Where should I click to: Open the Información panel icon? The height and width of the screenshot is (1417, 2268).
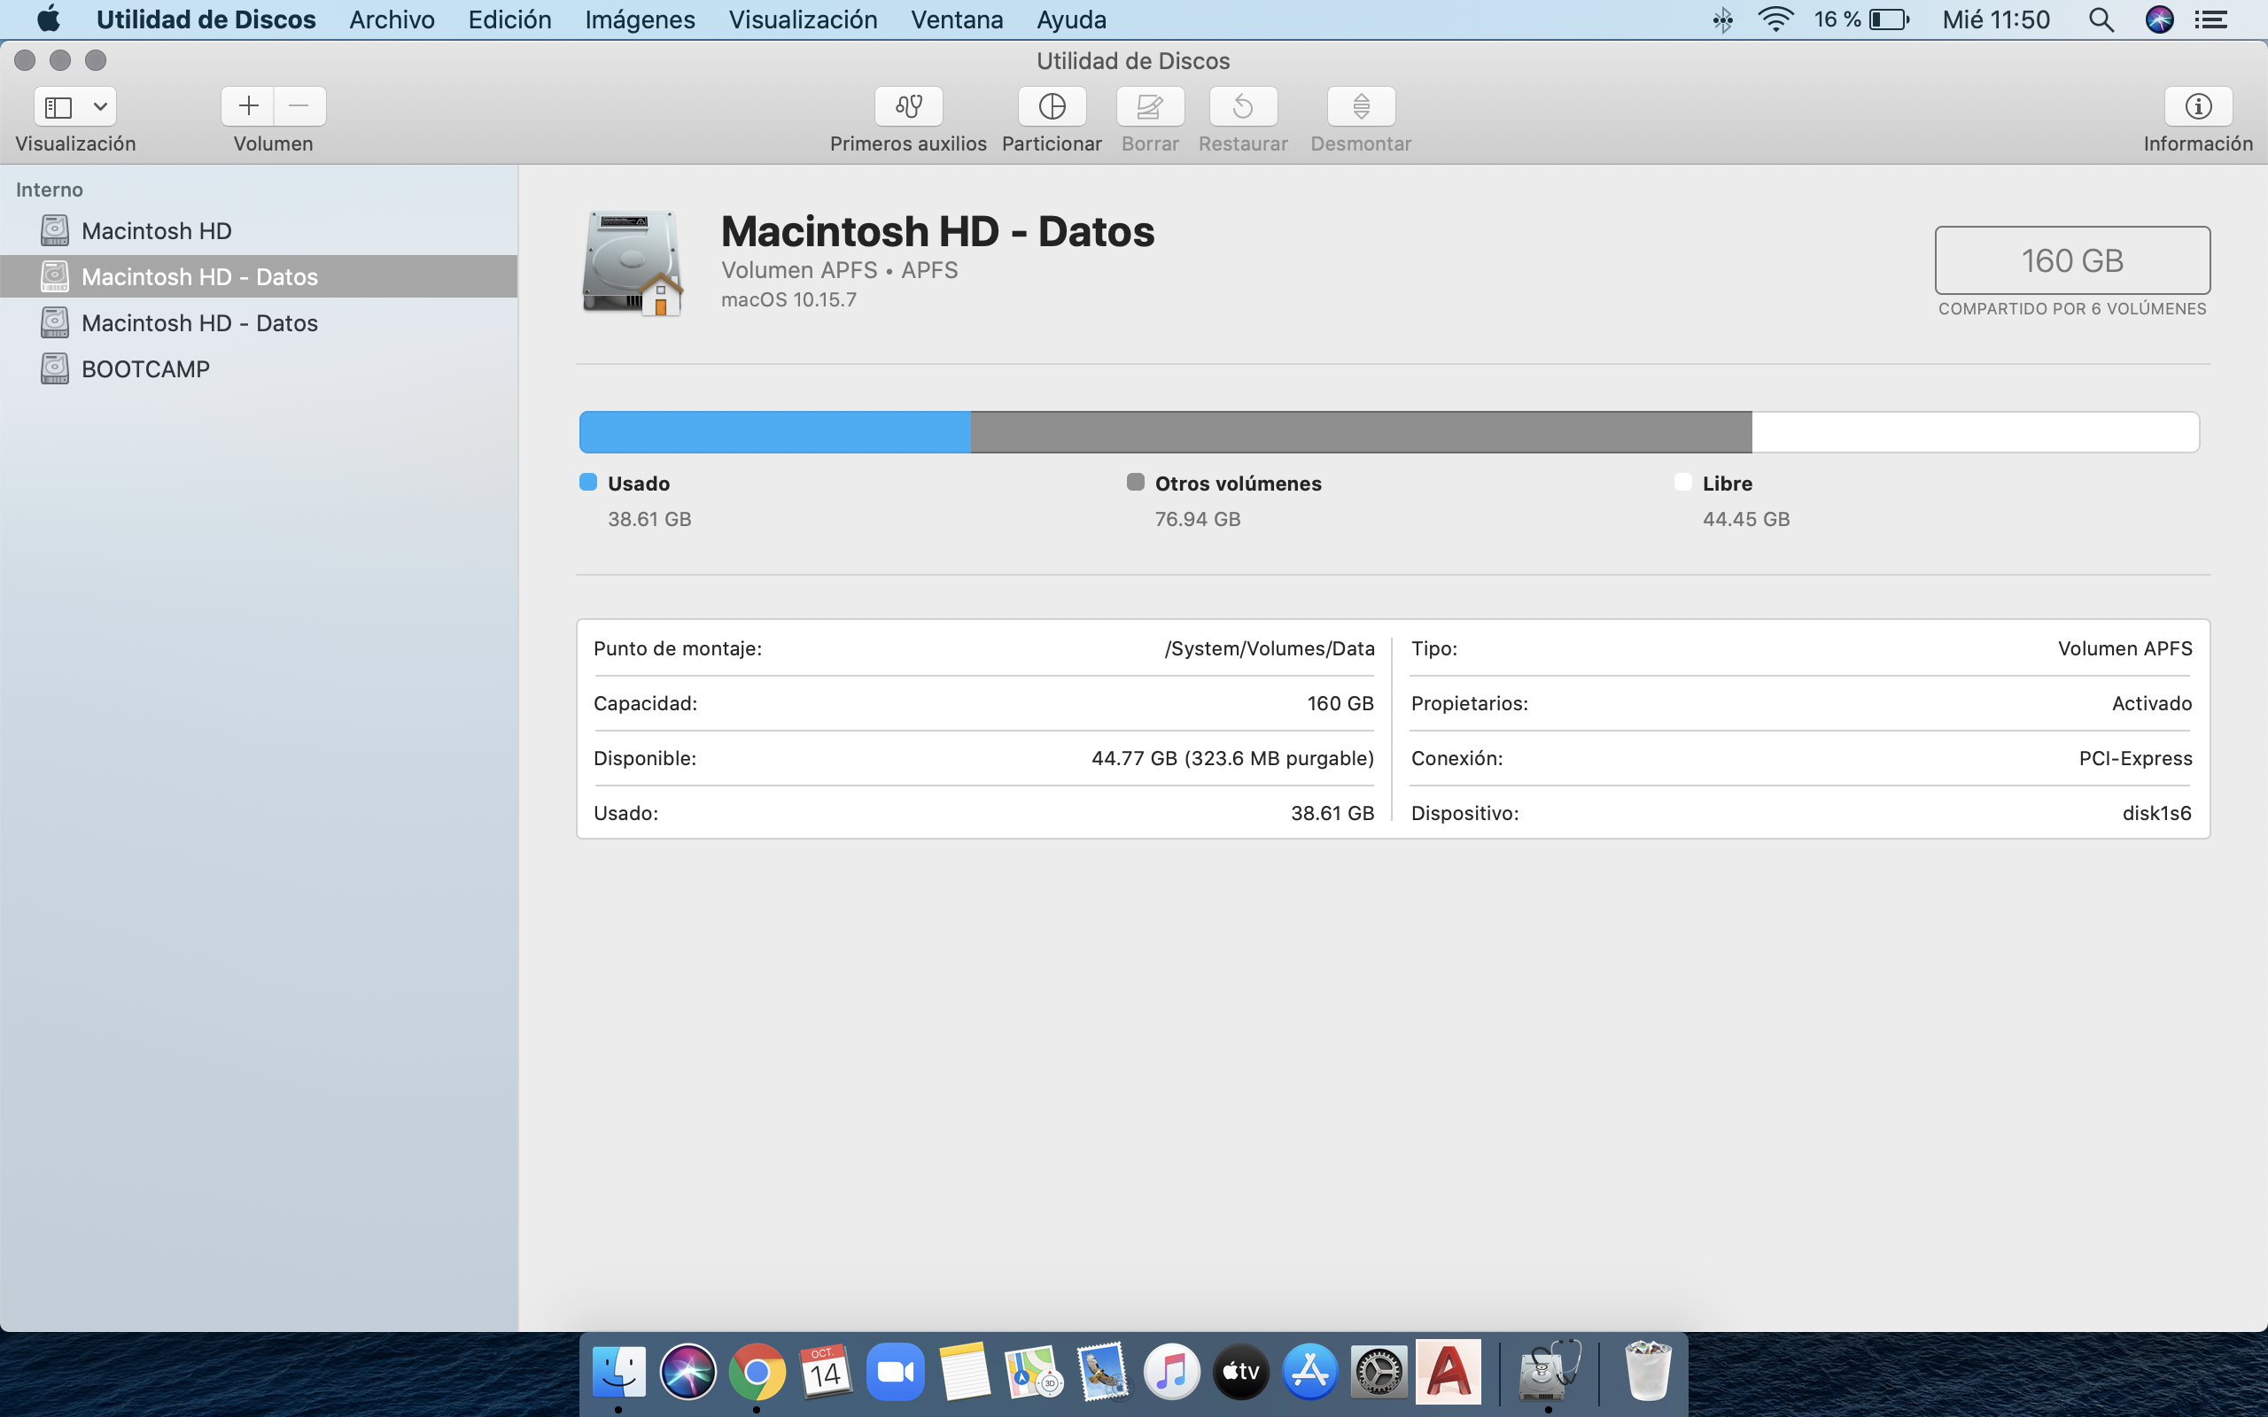2198,106
